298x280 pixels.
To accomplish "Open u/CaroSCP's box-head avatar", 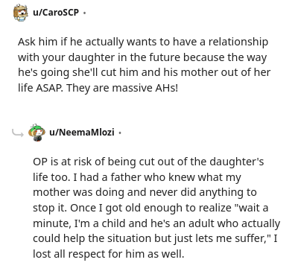I will click(21, 13).
